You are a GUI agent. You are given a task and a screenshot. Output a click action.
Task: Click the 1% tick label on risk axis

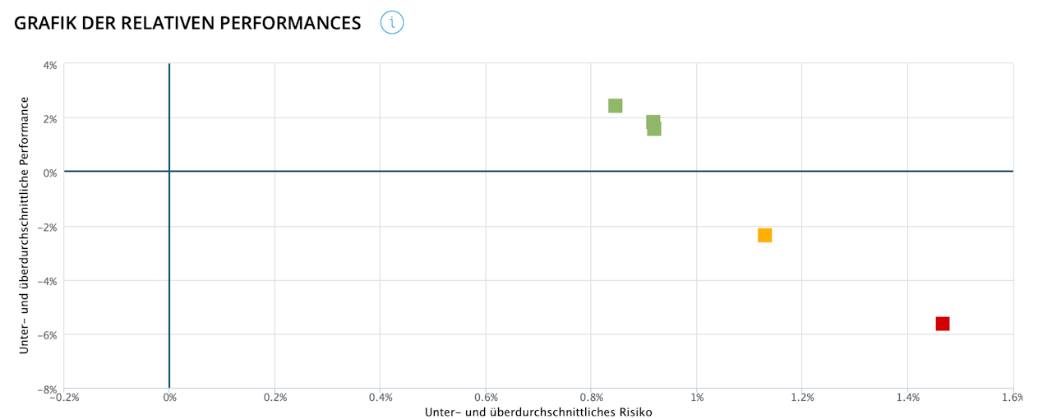pyautogui.click(x=697, y=398)
